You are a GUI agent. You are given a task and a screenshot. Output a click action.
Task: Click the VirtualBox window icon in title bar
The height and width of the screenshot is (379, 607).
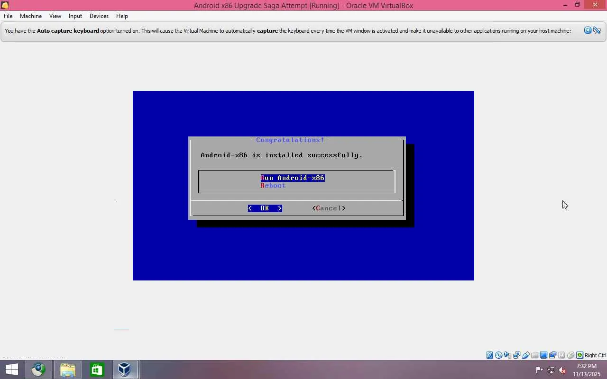click(x=5, y=5)
